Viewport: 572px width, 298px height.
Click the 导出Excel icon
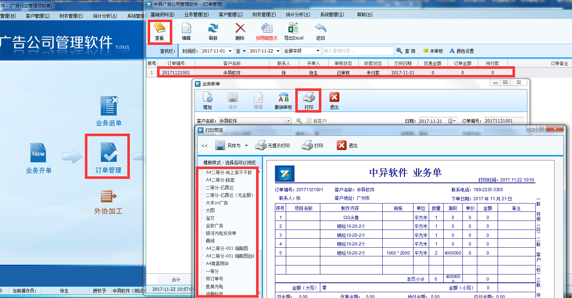click(x=293, y=28)
